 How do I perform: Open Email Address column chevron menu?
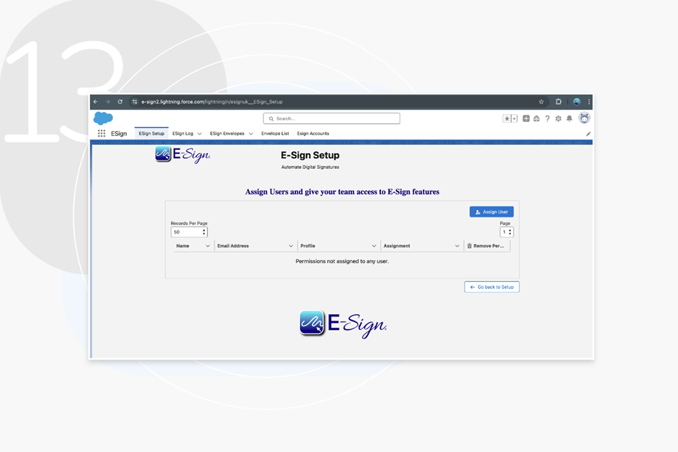click(291, 246)
